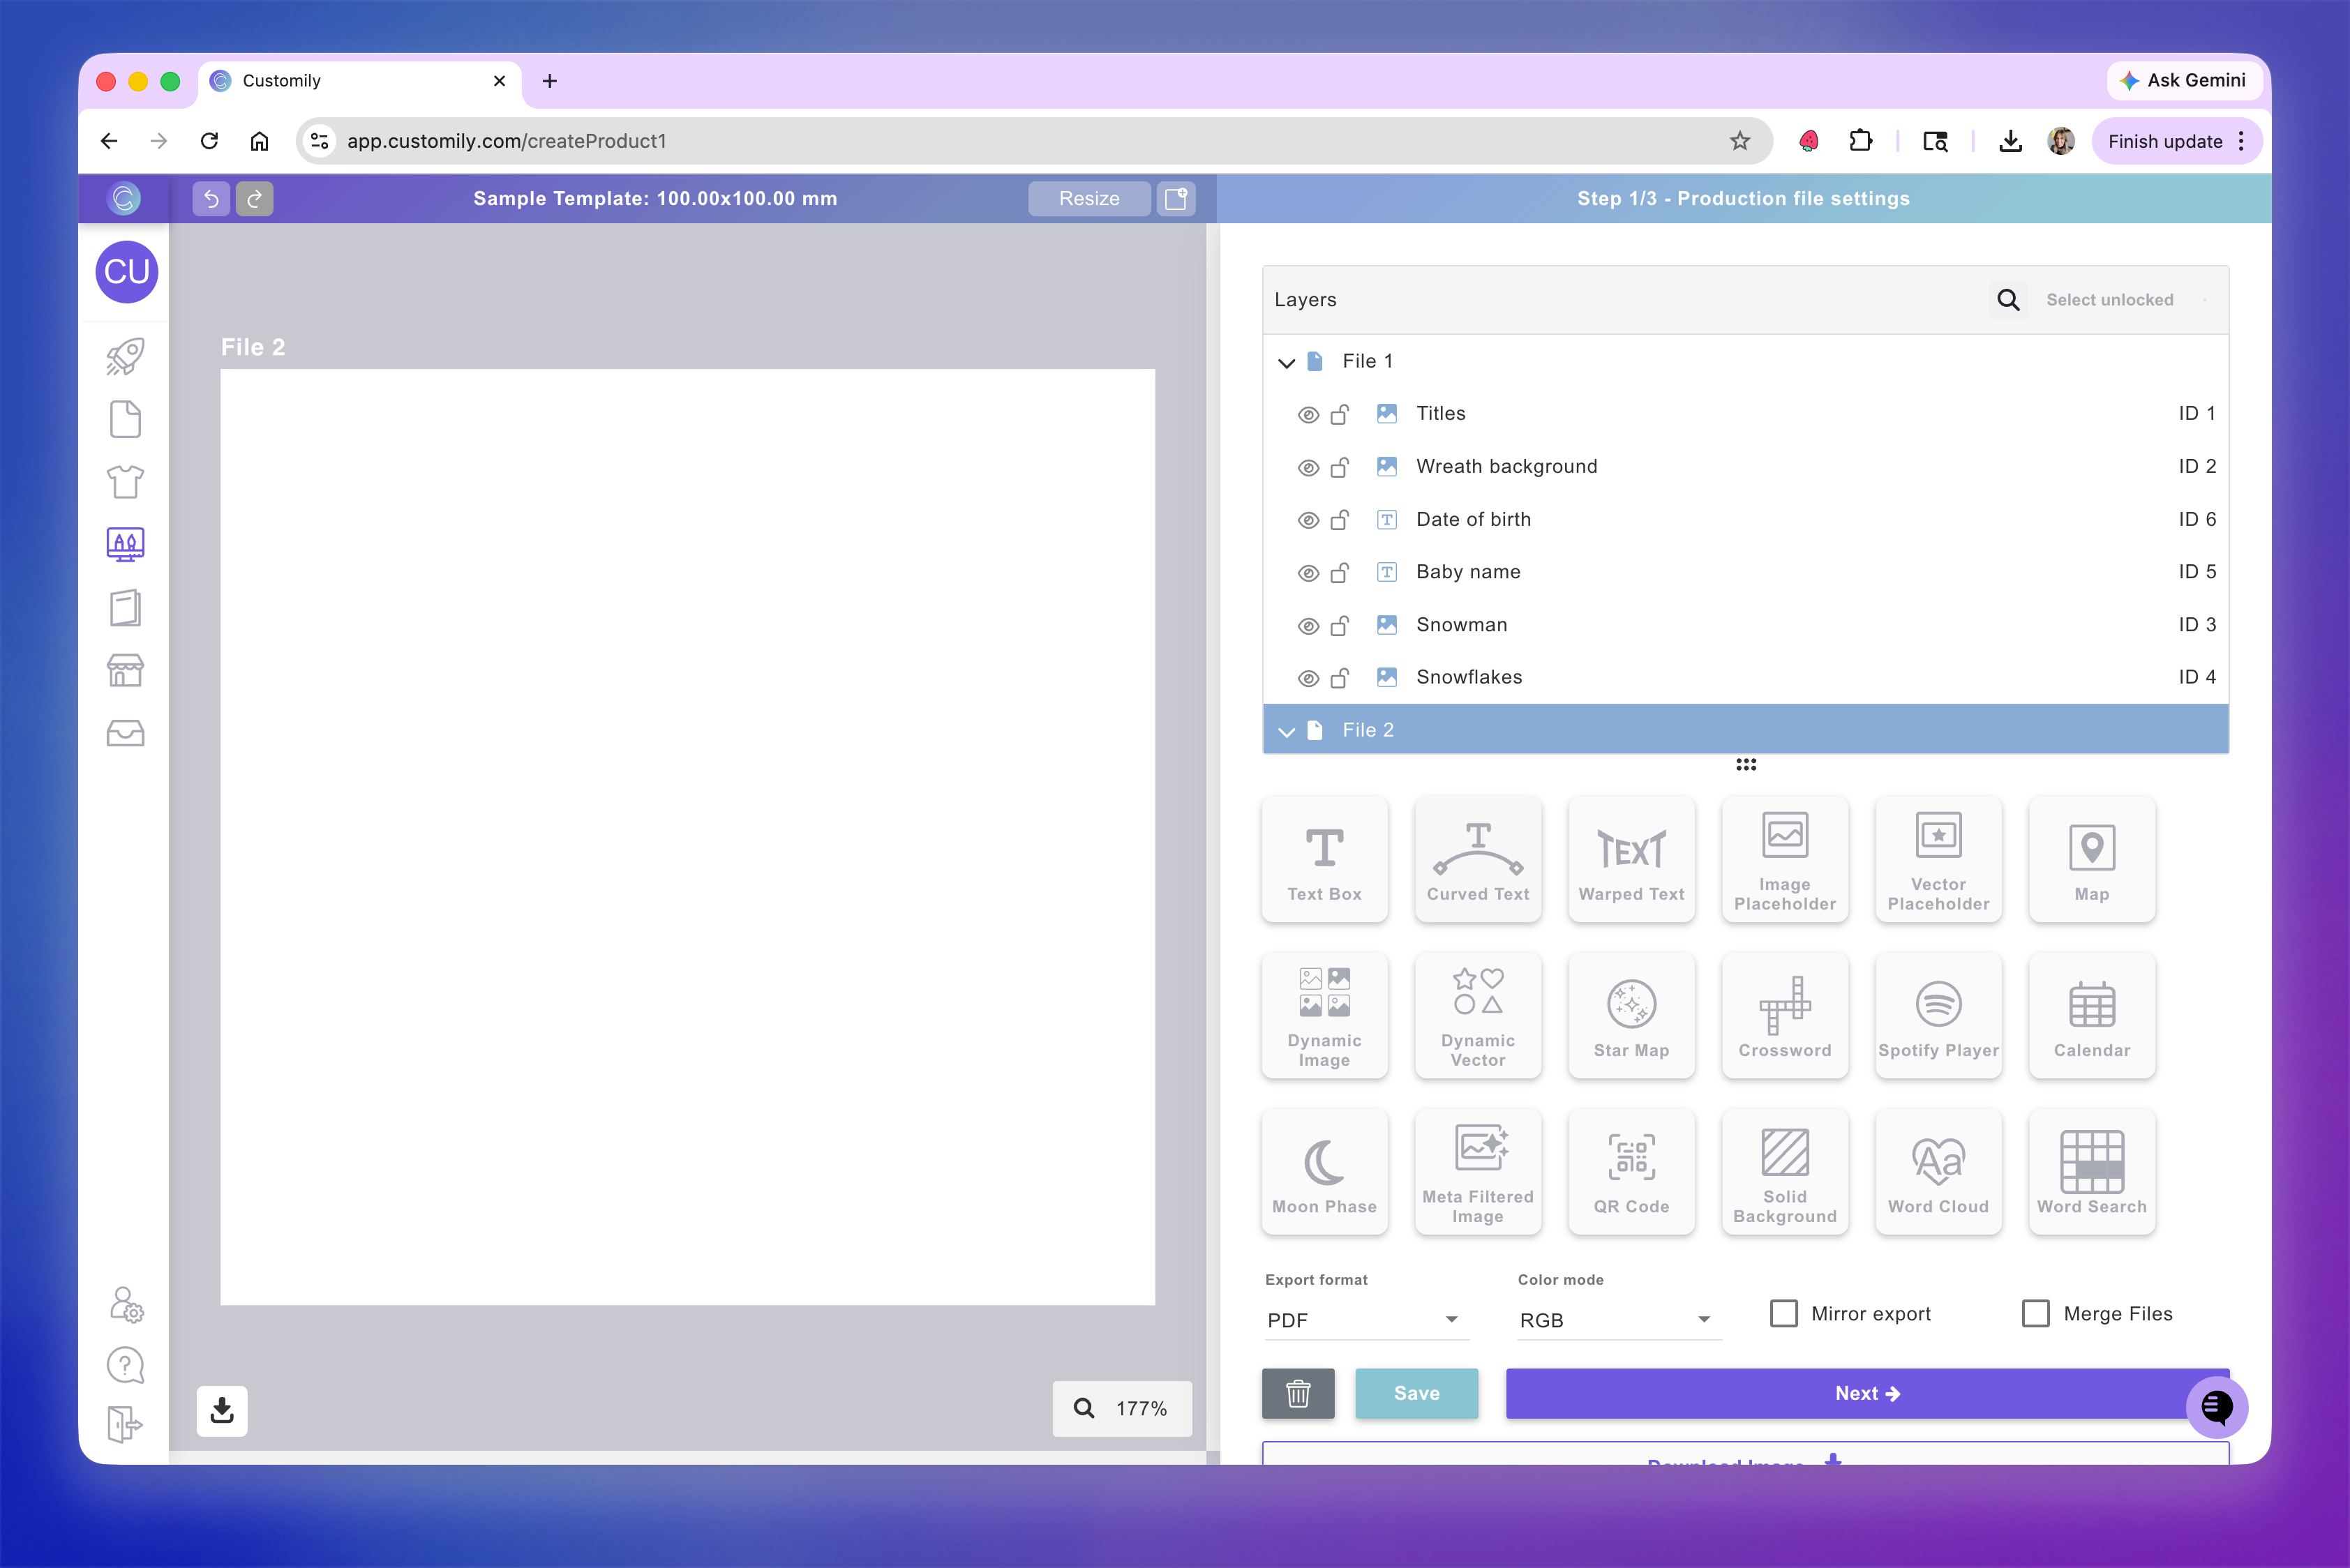Click Ask Gemini button
This screenshot has width=2350, height=1568.
[2183, 80]
